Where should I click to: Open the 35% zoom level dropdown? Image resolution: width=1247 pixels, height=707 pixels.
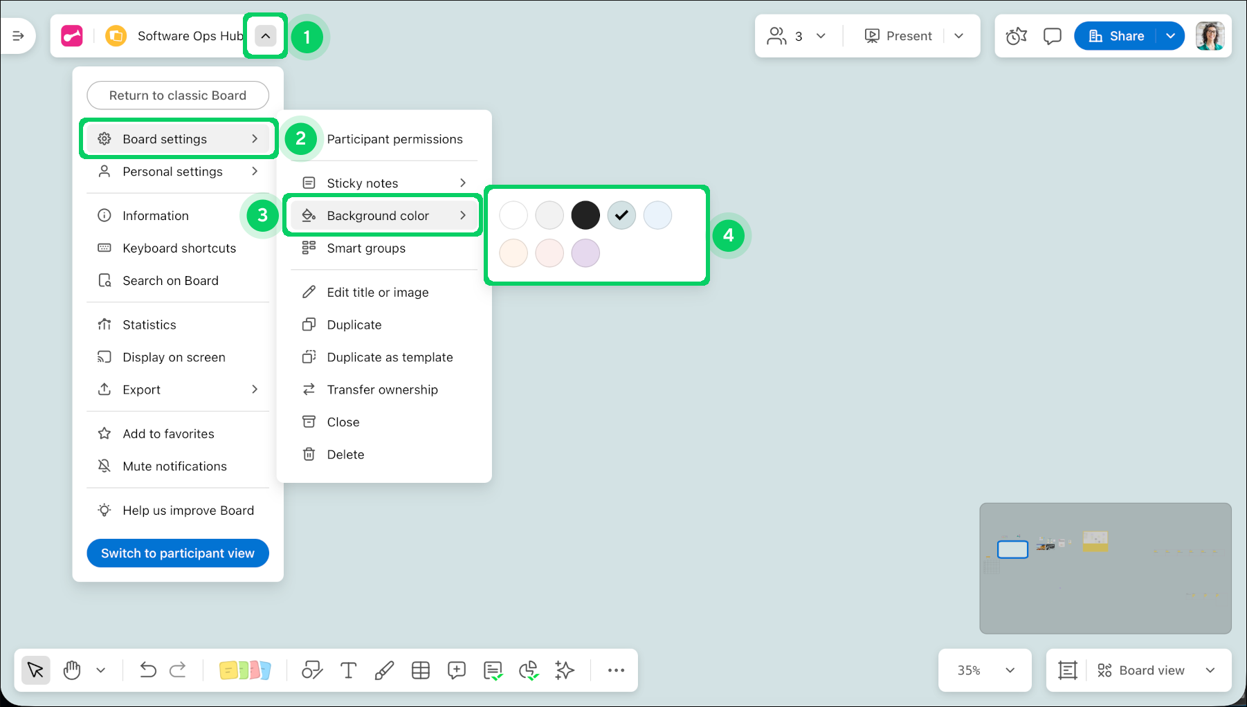click(x=985, y=670)
